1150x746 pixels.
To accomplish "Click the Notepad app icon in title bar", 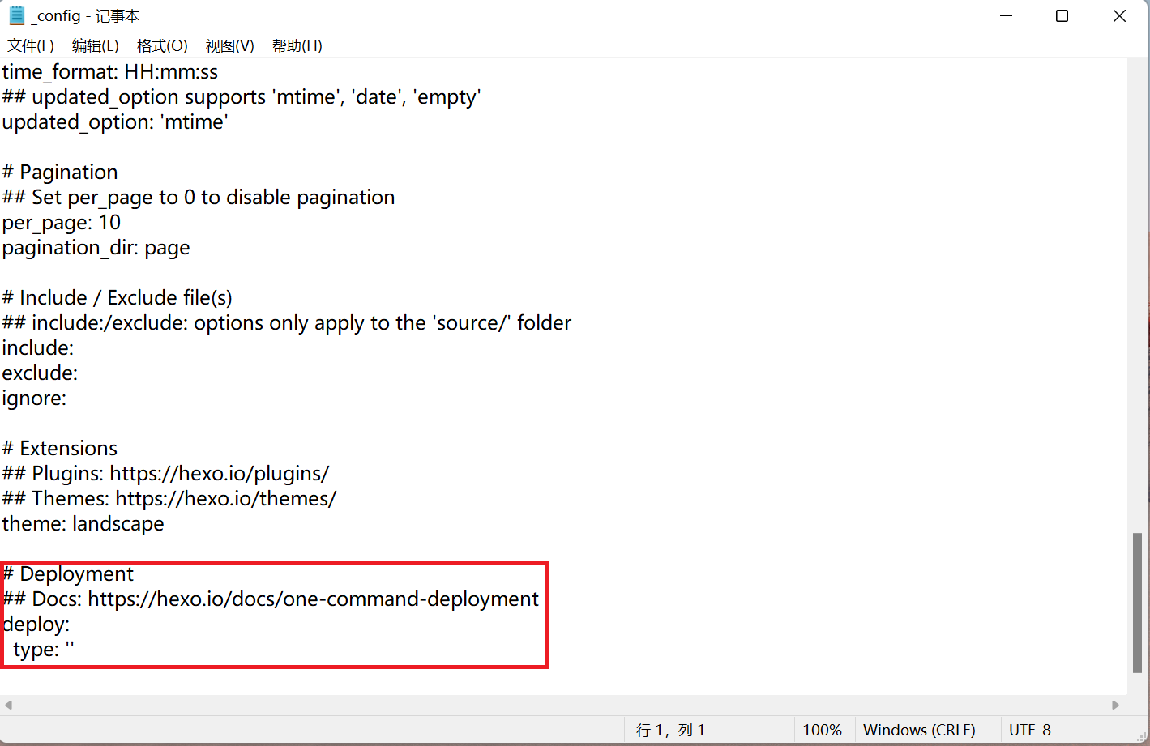I will 16,15.
